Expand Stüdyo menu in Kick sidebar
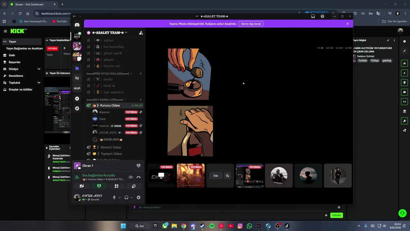410x231 pixels. (39, 69)
